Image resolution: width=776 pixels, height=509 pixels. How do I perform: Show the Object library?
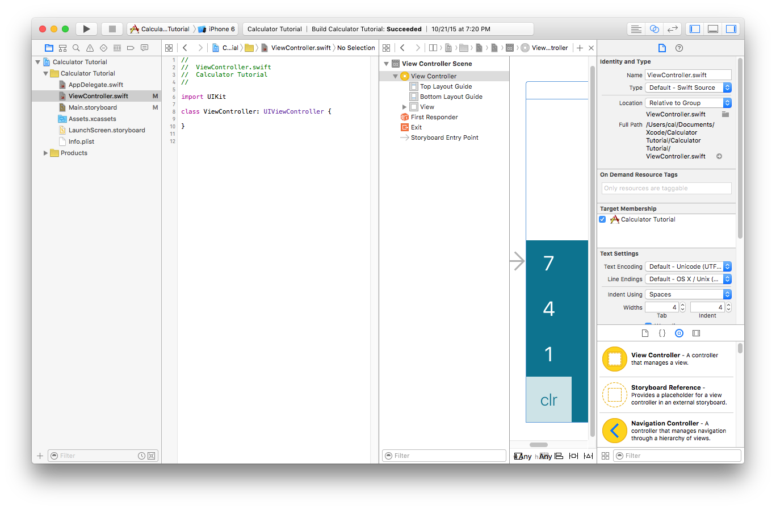coord(679,333)
